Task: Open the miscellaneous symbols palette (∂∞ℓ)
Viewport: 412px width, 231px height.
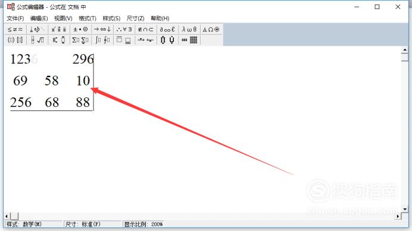Action: 167,29
